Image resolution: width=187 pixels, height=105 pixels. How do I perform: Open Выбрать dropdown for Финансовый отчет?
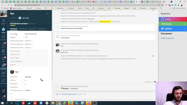(29, 48)
